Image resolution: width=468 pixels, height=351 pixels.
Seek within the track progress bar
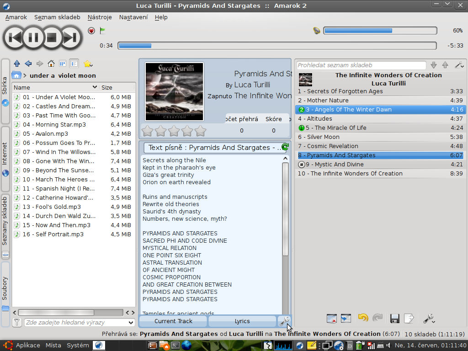click(277, 46)
